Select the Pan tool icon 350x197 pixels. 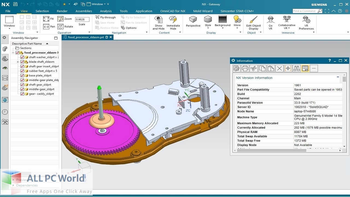coord(46,27)
